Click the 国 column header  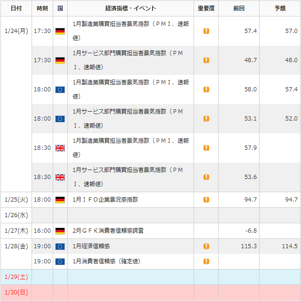(60, 8)
